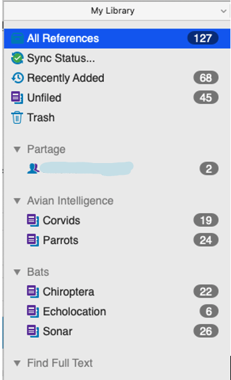
Task: Click the Sync Status green checkmark icon
Action: (17, 58)
